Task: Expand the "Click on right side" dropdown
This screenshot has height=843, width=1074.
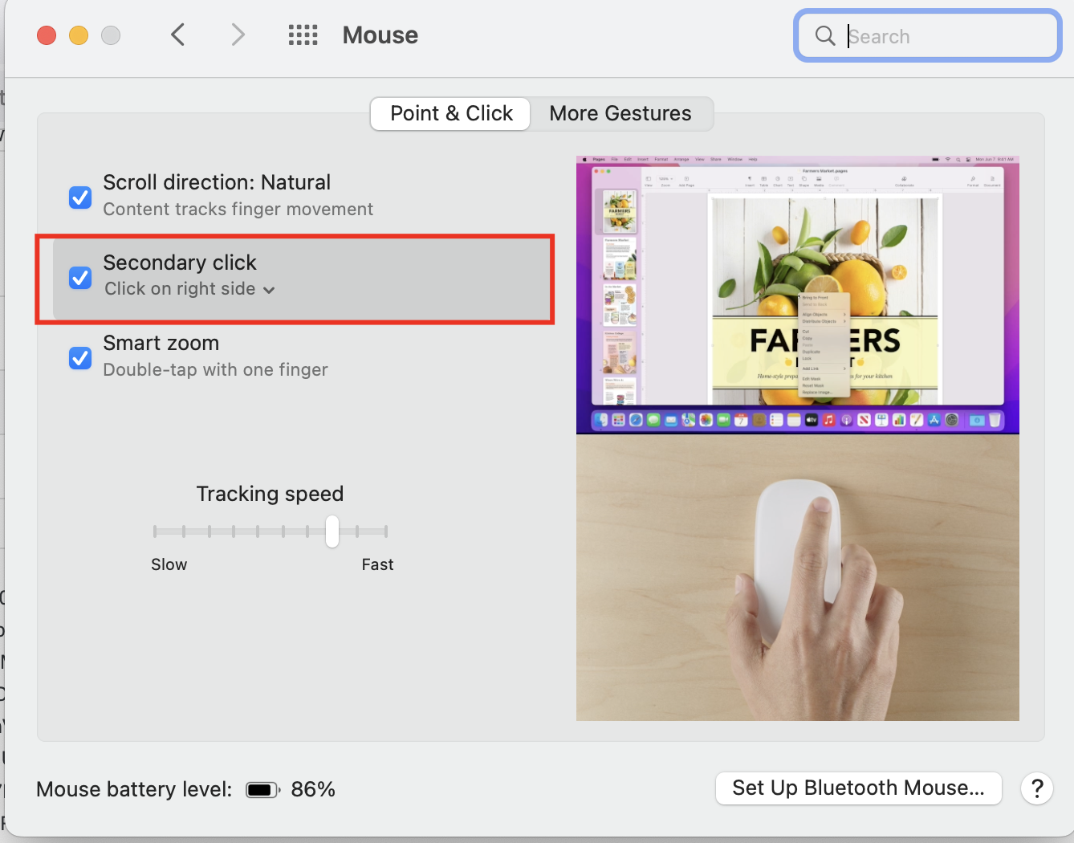Action: [189, 289]
